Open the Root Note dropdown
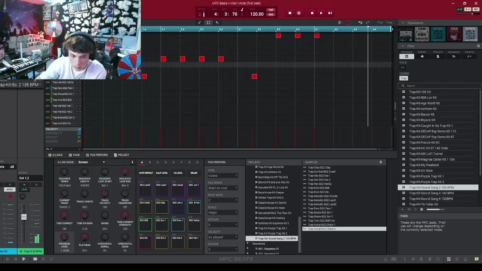This screenshot has width=482, height=271. [x=223, y=200]
